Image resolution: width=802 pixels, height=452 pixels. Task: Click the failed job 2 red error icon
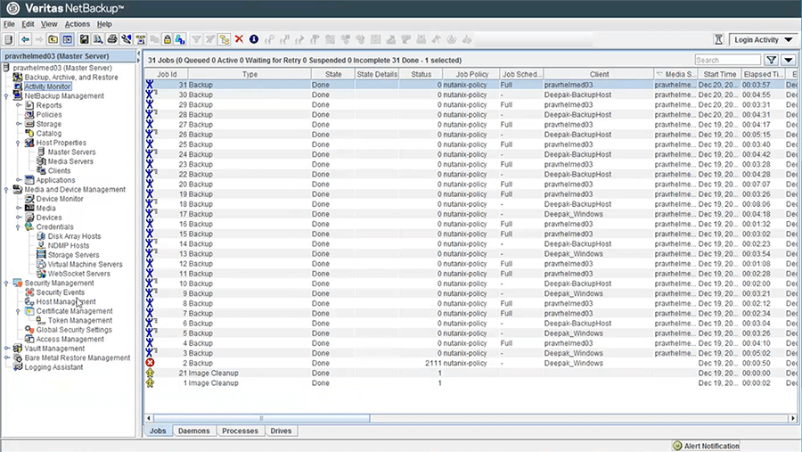pyautogui.click(x=150, y=363)
